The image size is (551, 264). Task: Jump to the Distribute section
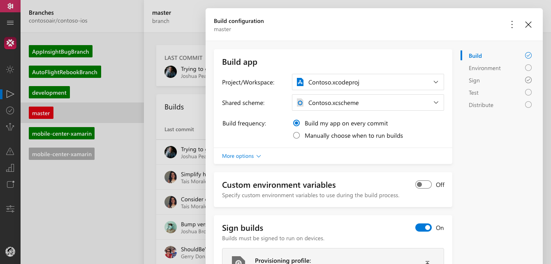(481, 105)
